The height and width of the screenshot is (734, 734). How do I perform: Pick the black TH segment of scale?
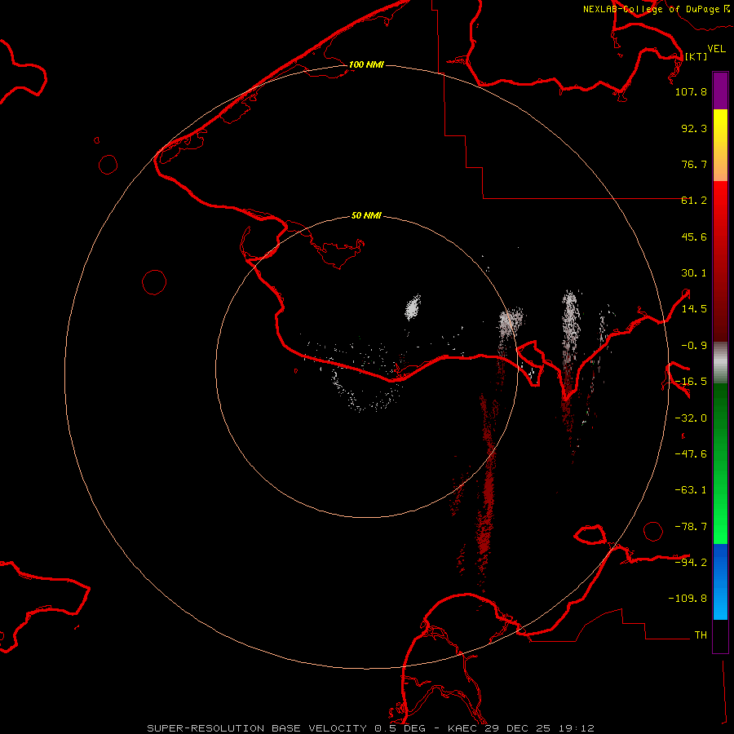pos(720,635)
